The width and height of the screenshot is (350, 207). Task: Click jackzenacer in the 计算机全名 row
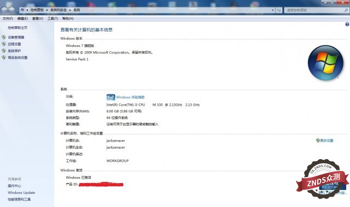[x=115, y=147]
